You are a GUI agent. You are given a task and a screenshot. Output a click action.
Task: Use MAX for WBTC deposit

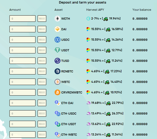pyautogui.click(x=42, y=82)
